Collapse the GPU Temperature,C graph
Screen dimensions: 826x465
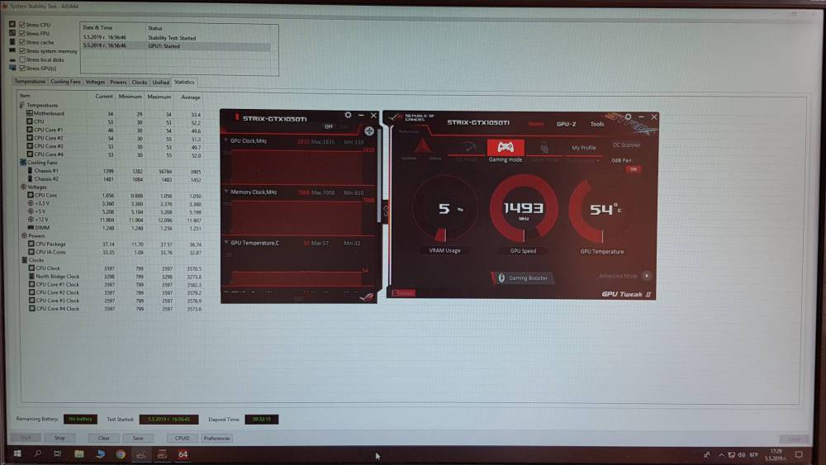tap(226, 242)
